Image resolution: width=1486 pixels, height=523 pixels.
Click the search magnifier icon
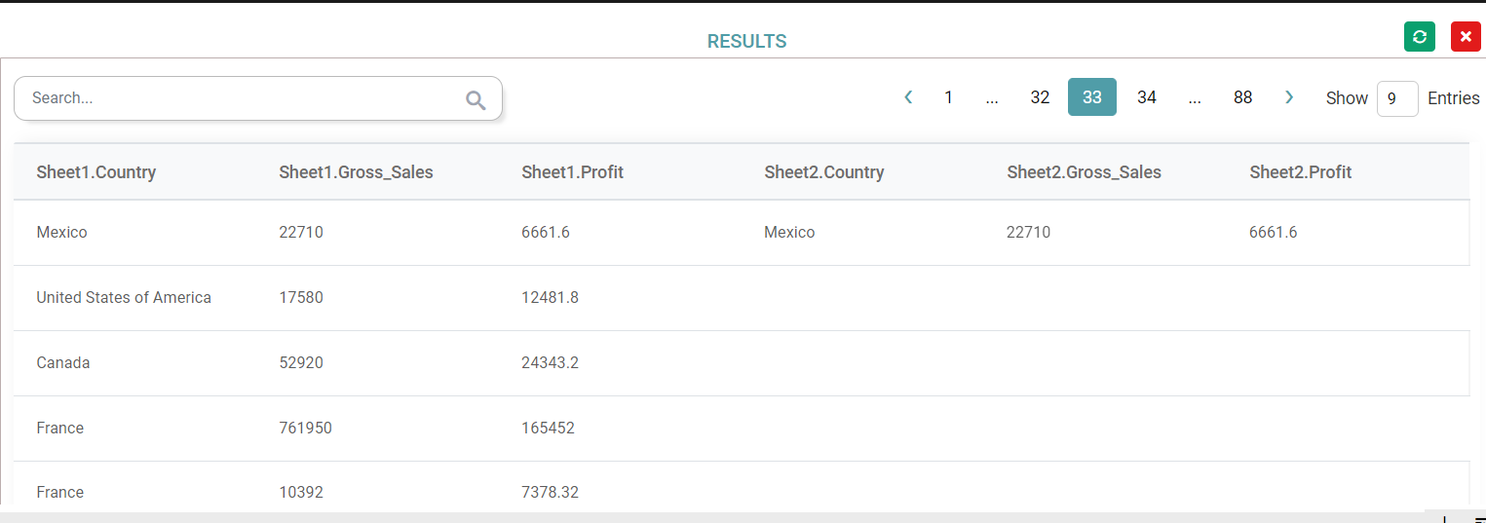click(x=476, y=99)
